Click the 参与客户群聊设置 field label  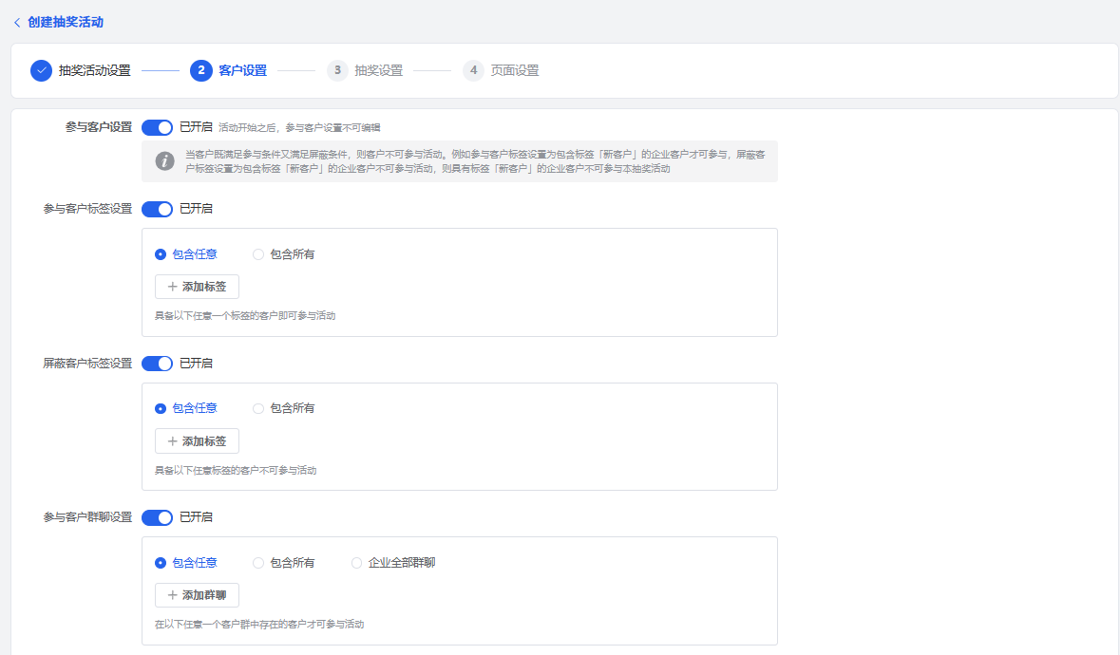[x=87, y=517]
